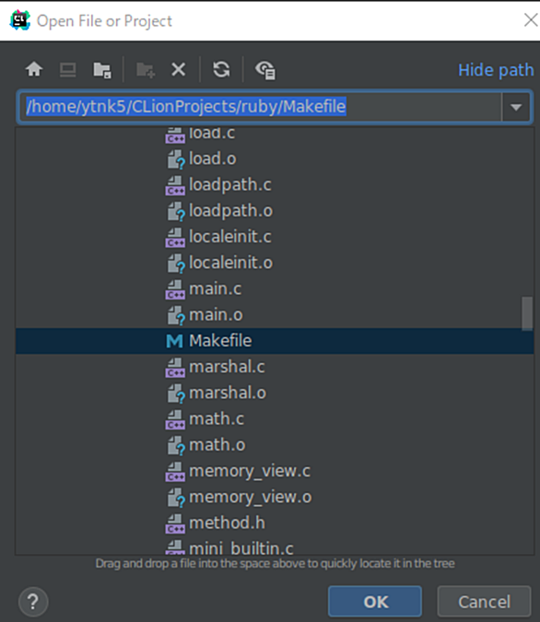
Task: Click the Hide path link
Action: point(496,70)
